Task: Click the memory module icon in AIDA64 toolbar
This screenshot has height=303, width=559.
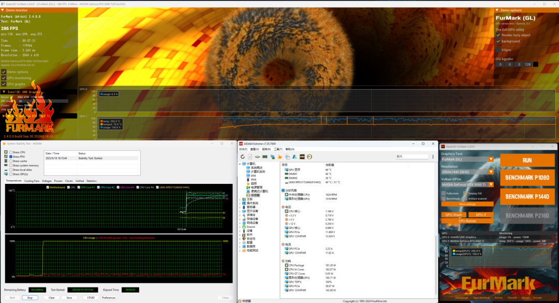Action: coord(265,156)
